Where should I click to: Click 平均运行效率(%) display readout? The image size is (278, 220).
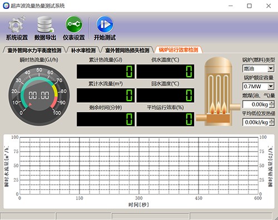pos(165,119)
